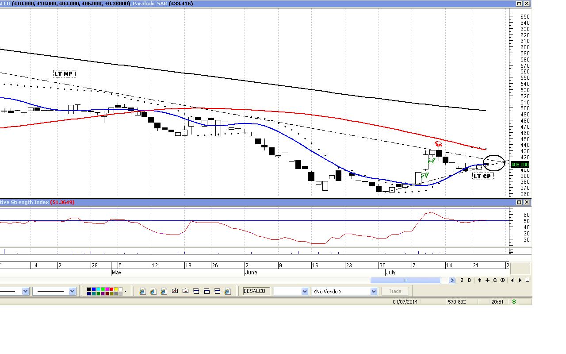
Task: Click the 'May' label on date axis
Action: click(116, 273)
